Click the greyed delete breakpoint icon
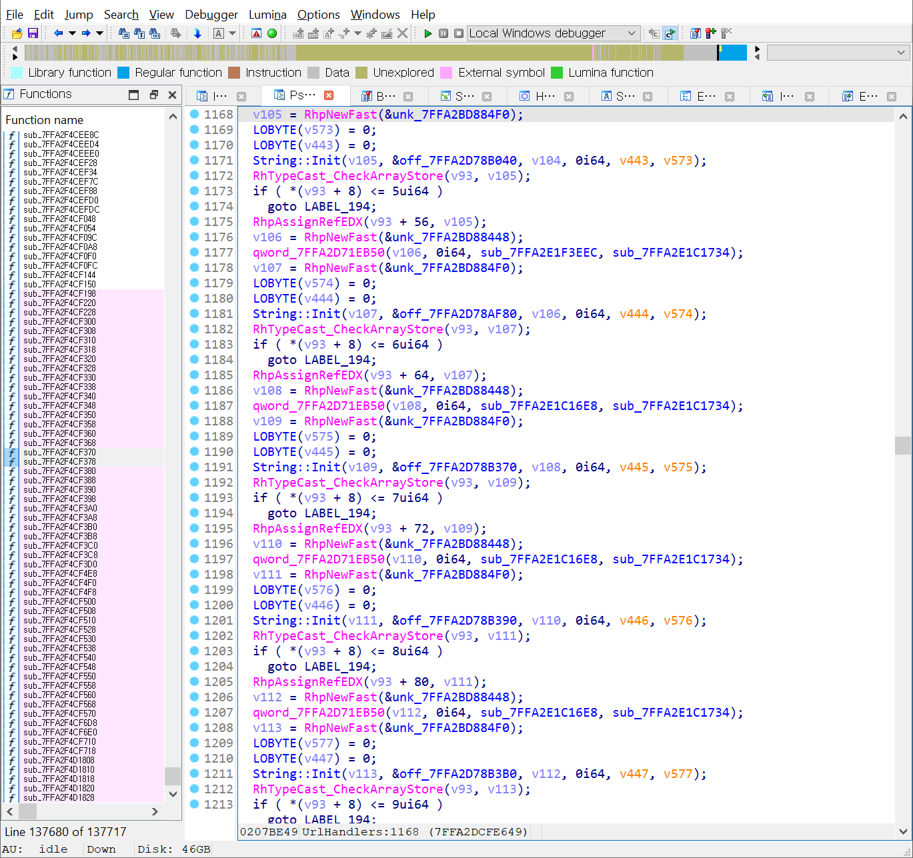Screen dimensions: 913x858 [x=726, y=33]
